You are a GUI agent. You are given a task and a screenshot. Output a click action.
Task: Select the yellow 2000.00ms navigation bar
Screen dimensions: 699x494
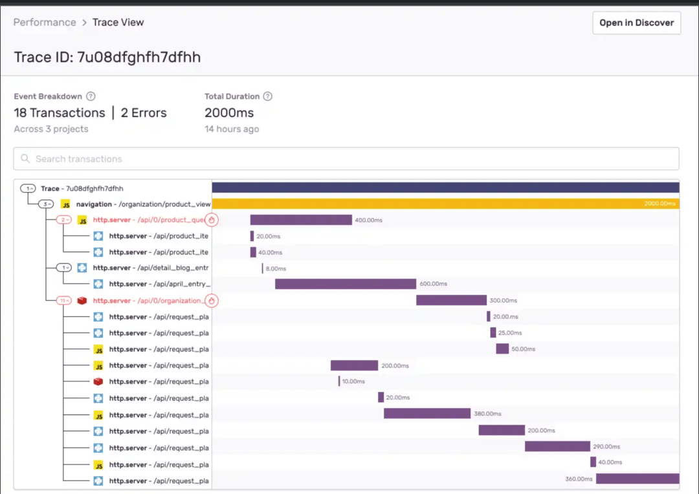(446, 204)
